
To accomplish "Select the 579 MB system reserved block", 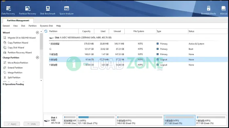I will pyautogui.click(x=70, y=120).
